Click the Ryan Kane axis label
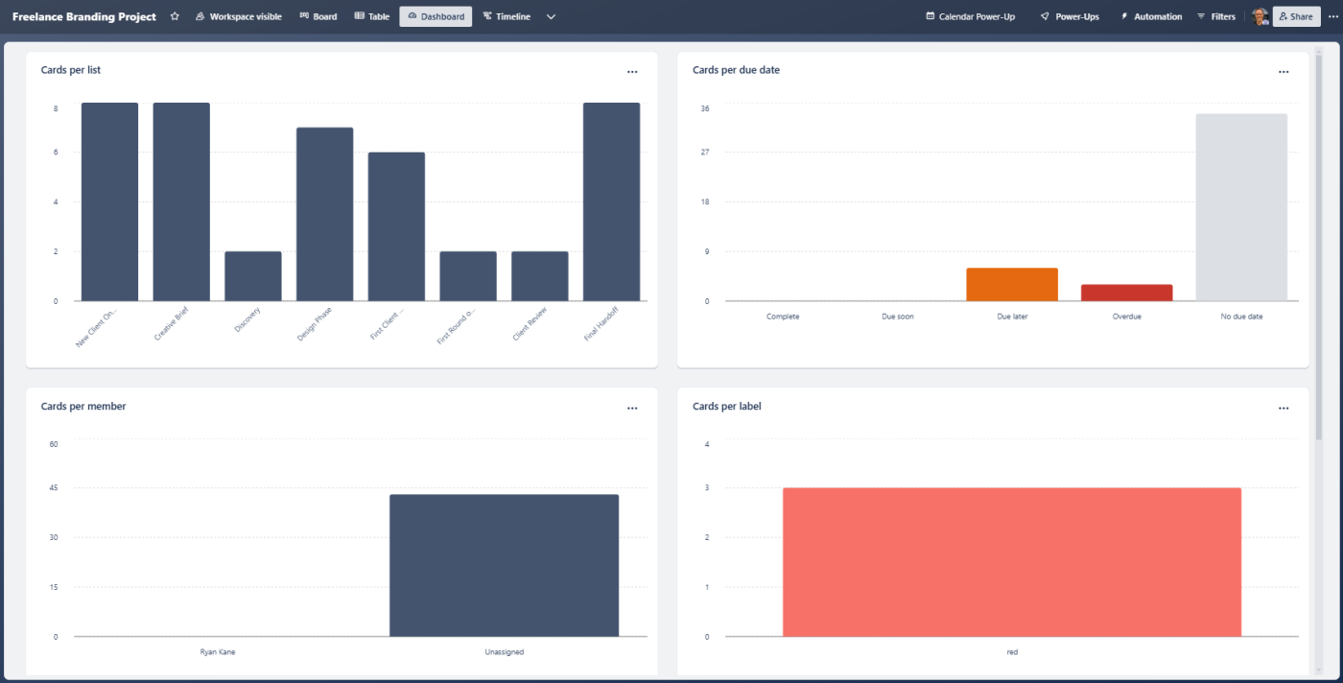 (218, 651)
